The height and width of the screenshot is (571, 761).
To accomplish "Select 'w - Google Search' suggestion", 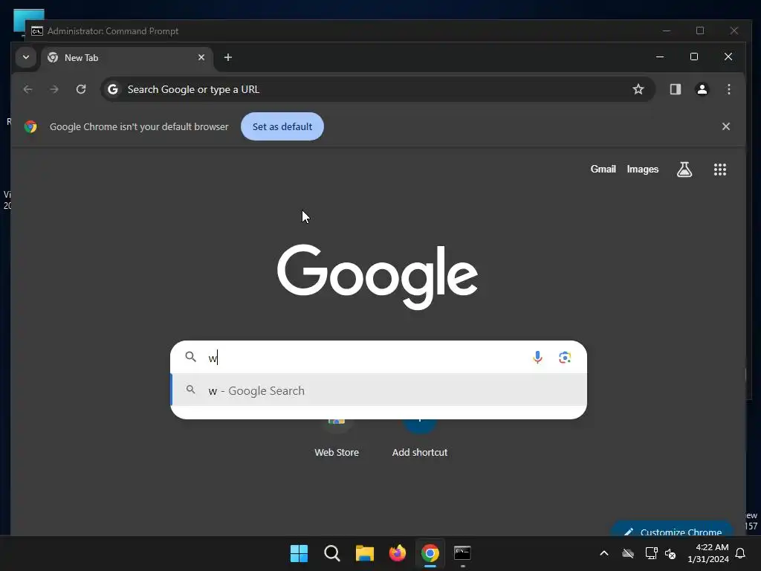I will coord(378,390).
